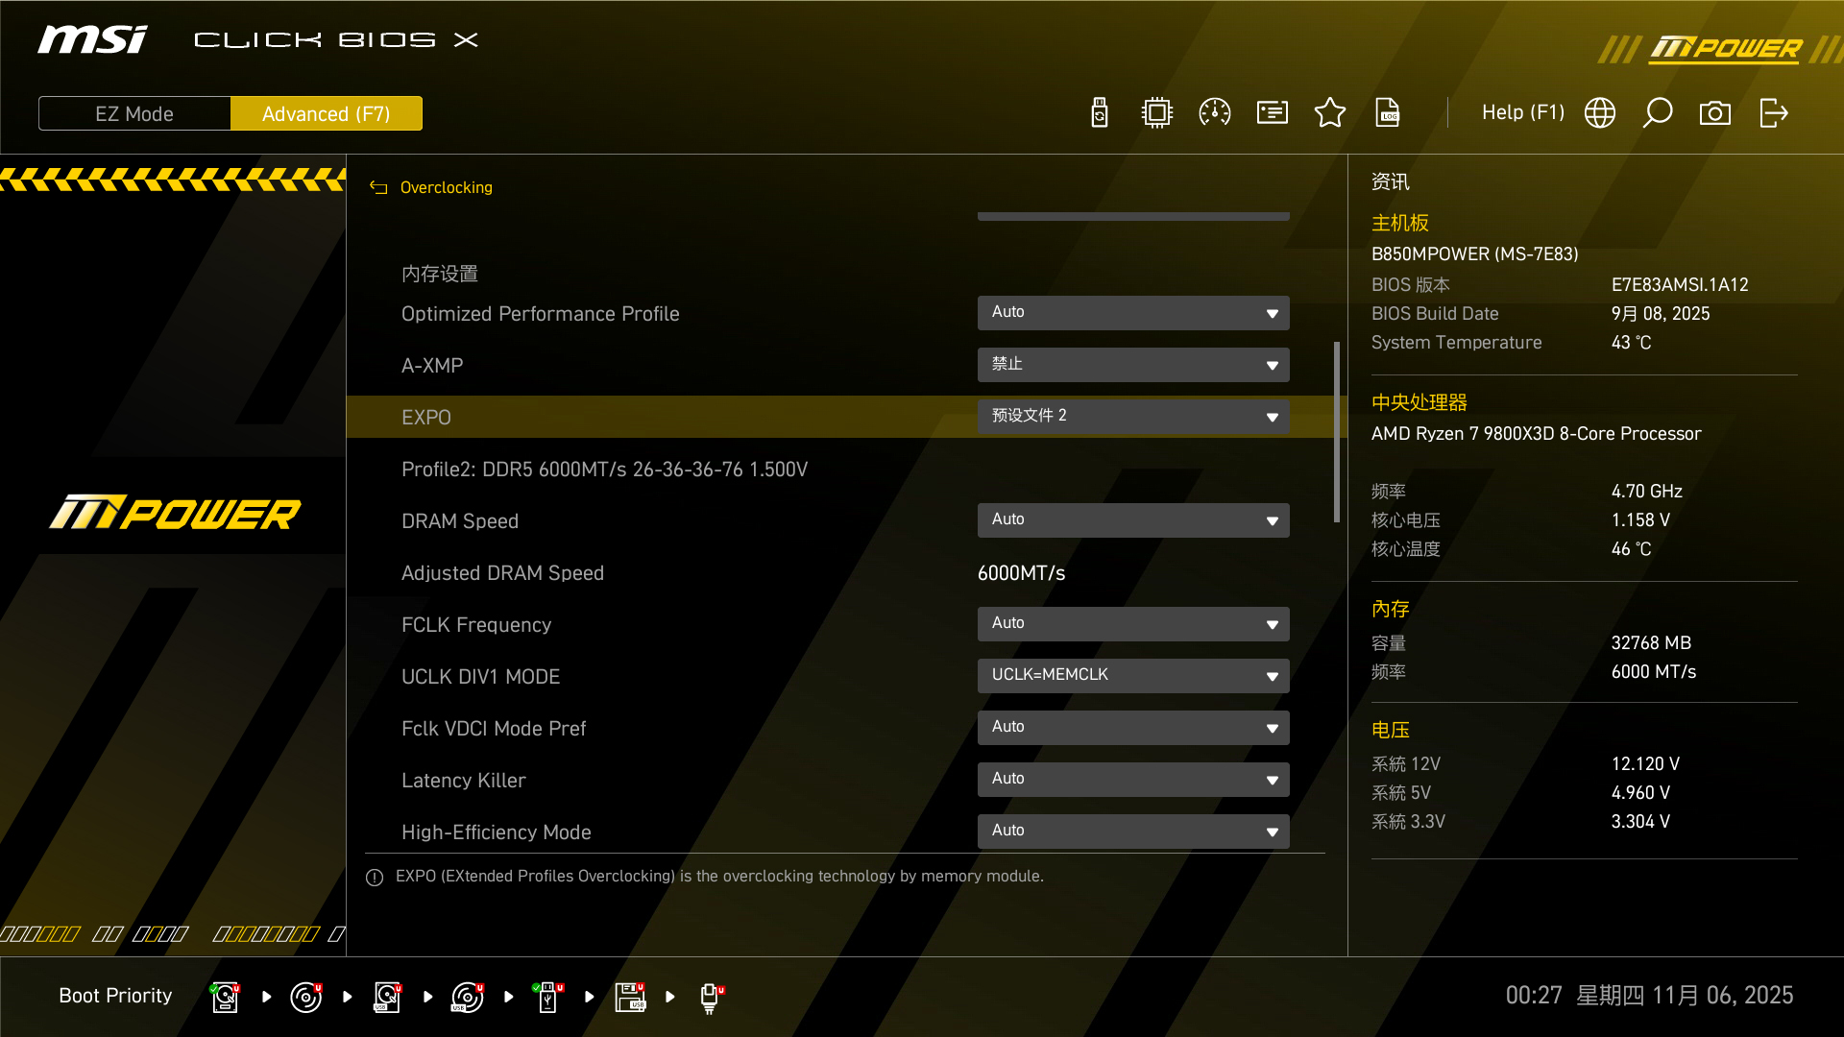Viewport: 1844px width, 1037px height.
Task: Open hardware monitor gauge icon
Action: [1214, 112]
